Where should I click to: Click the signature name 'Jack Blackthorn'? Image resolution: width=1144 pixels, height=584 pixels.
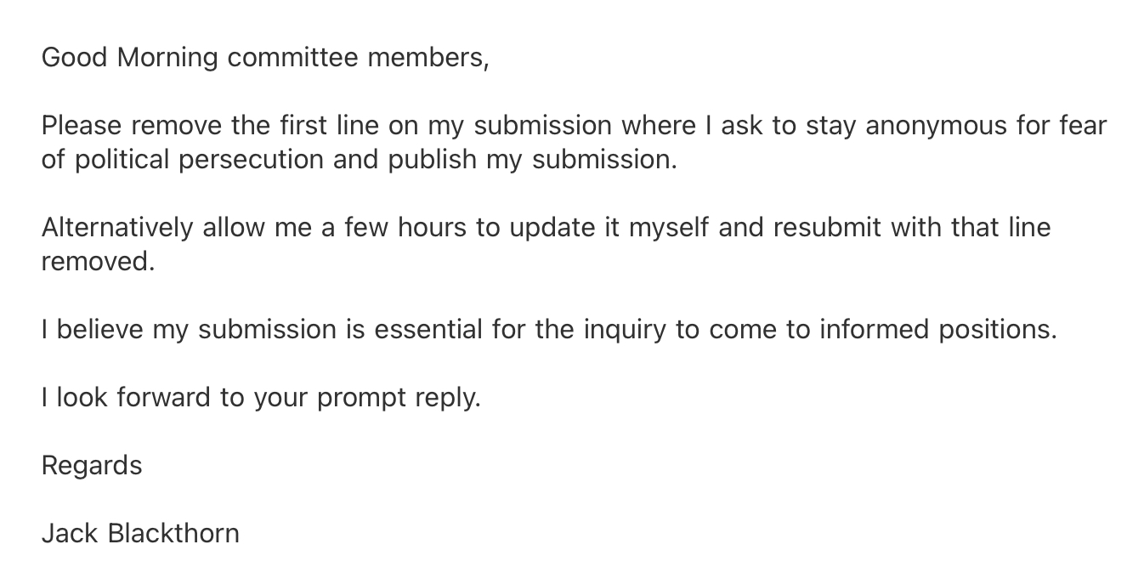140,534
